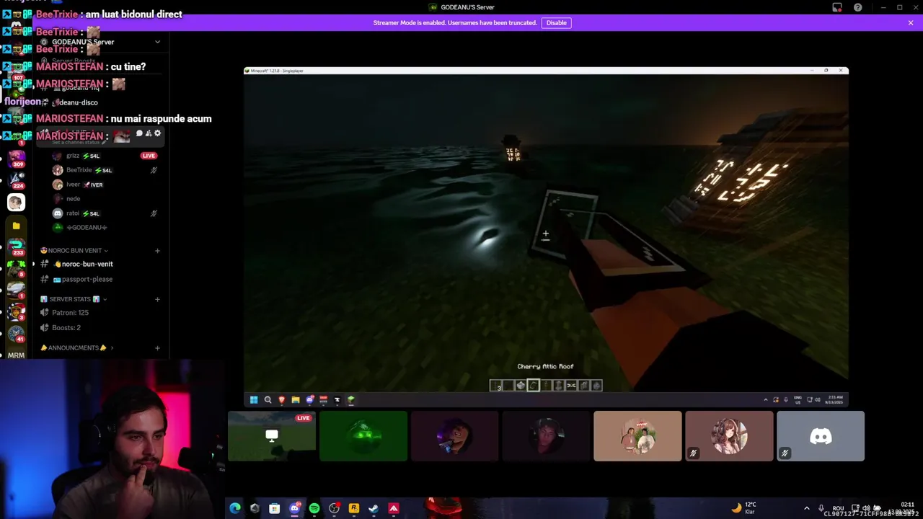Screen dimensions: 923x519
Task: Open server icon with 41 badge
Action: coord(16,334)
